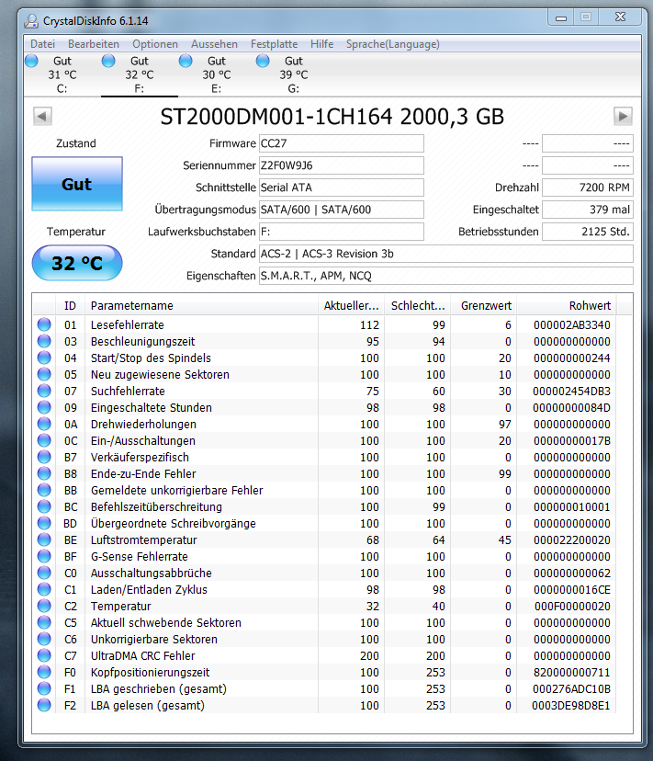This screenshot has height=761, width=653.
Task: Click status orb of Start/Stop des Spindels row
Action: [44, 358]
